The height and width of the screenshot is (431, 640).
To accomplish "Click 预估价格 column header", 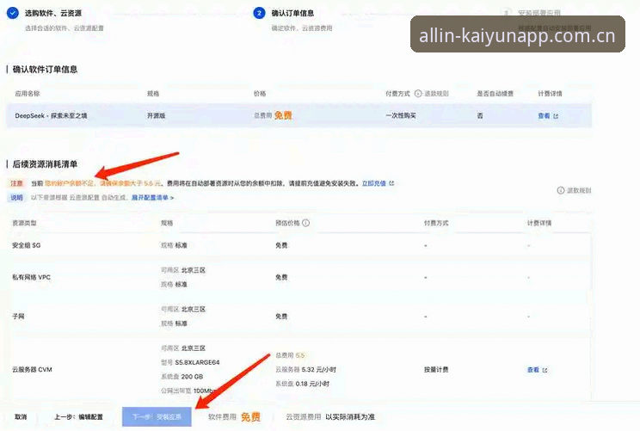I will click(x=287, y=223).
